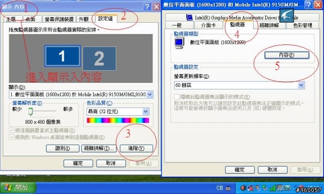Click the 識別 button

click(63, 148)
